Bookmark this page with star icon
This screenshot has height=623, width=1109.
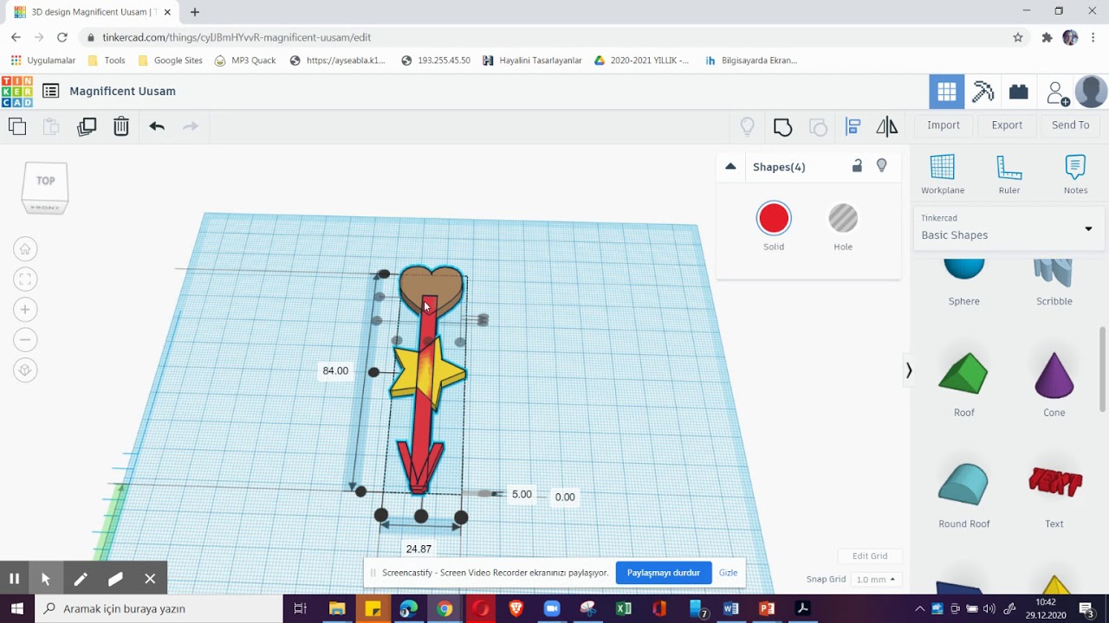pyautogui.click(x=1018, y=37)
